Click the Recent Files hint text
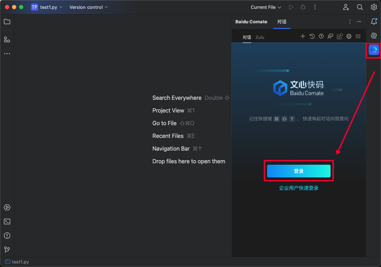This screenshot has height=267, width=381. click(x=168, y=136)
